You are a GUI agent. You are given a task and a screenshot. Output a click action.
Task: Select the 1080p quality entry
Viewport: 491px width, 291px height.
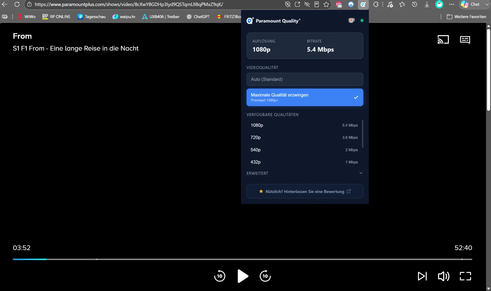(304, 125)
